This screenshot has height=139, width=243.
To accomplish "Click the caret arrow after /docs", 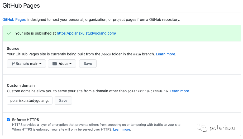I will [70, 64].
